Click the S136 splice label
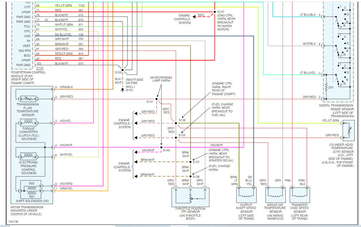The height and width of the screenshot is (227, 361). click(196, 177)
